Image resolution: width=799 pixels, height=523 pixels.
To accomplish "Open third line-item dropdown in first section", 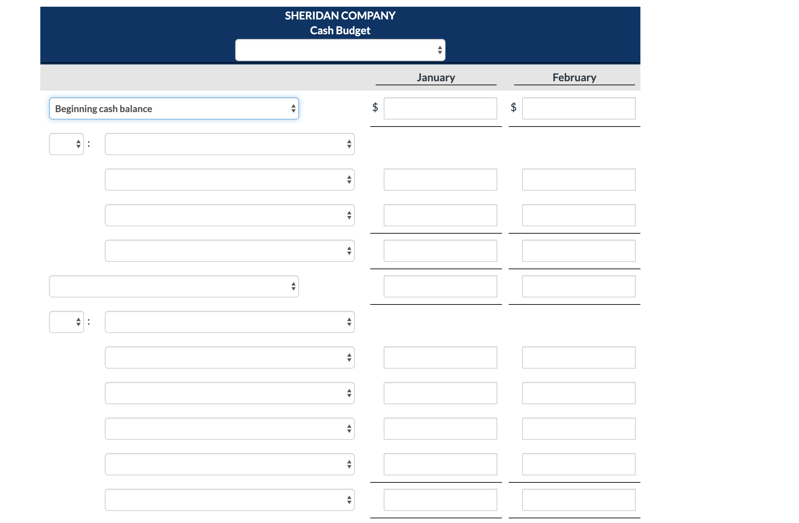I will pos(229,251).
